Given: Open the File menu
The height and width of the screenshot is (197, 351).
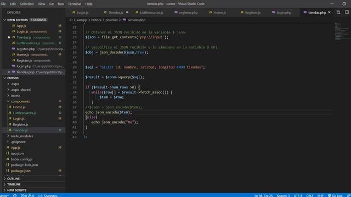Looking at the screenshot, I should pyautogui.click(x=3, y=4).
